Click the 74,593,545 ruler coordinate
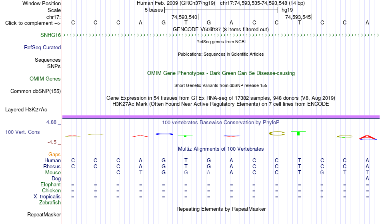 pyautogui.click(x=298, y=17)
